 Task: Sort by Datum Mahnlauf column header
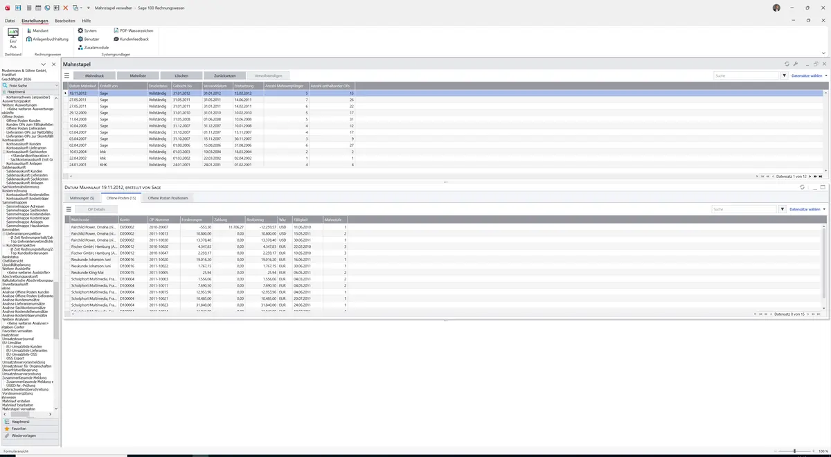pos(82,86)
